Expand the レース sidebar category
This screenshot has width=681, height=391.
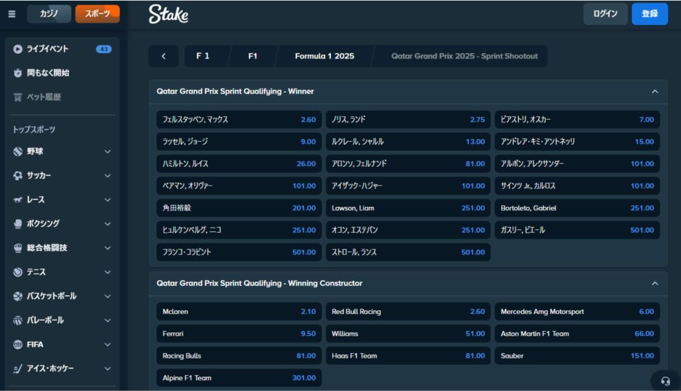[108, 199]
